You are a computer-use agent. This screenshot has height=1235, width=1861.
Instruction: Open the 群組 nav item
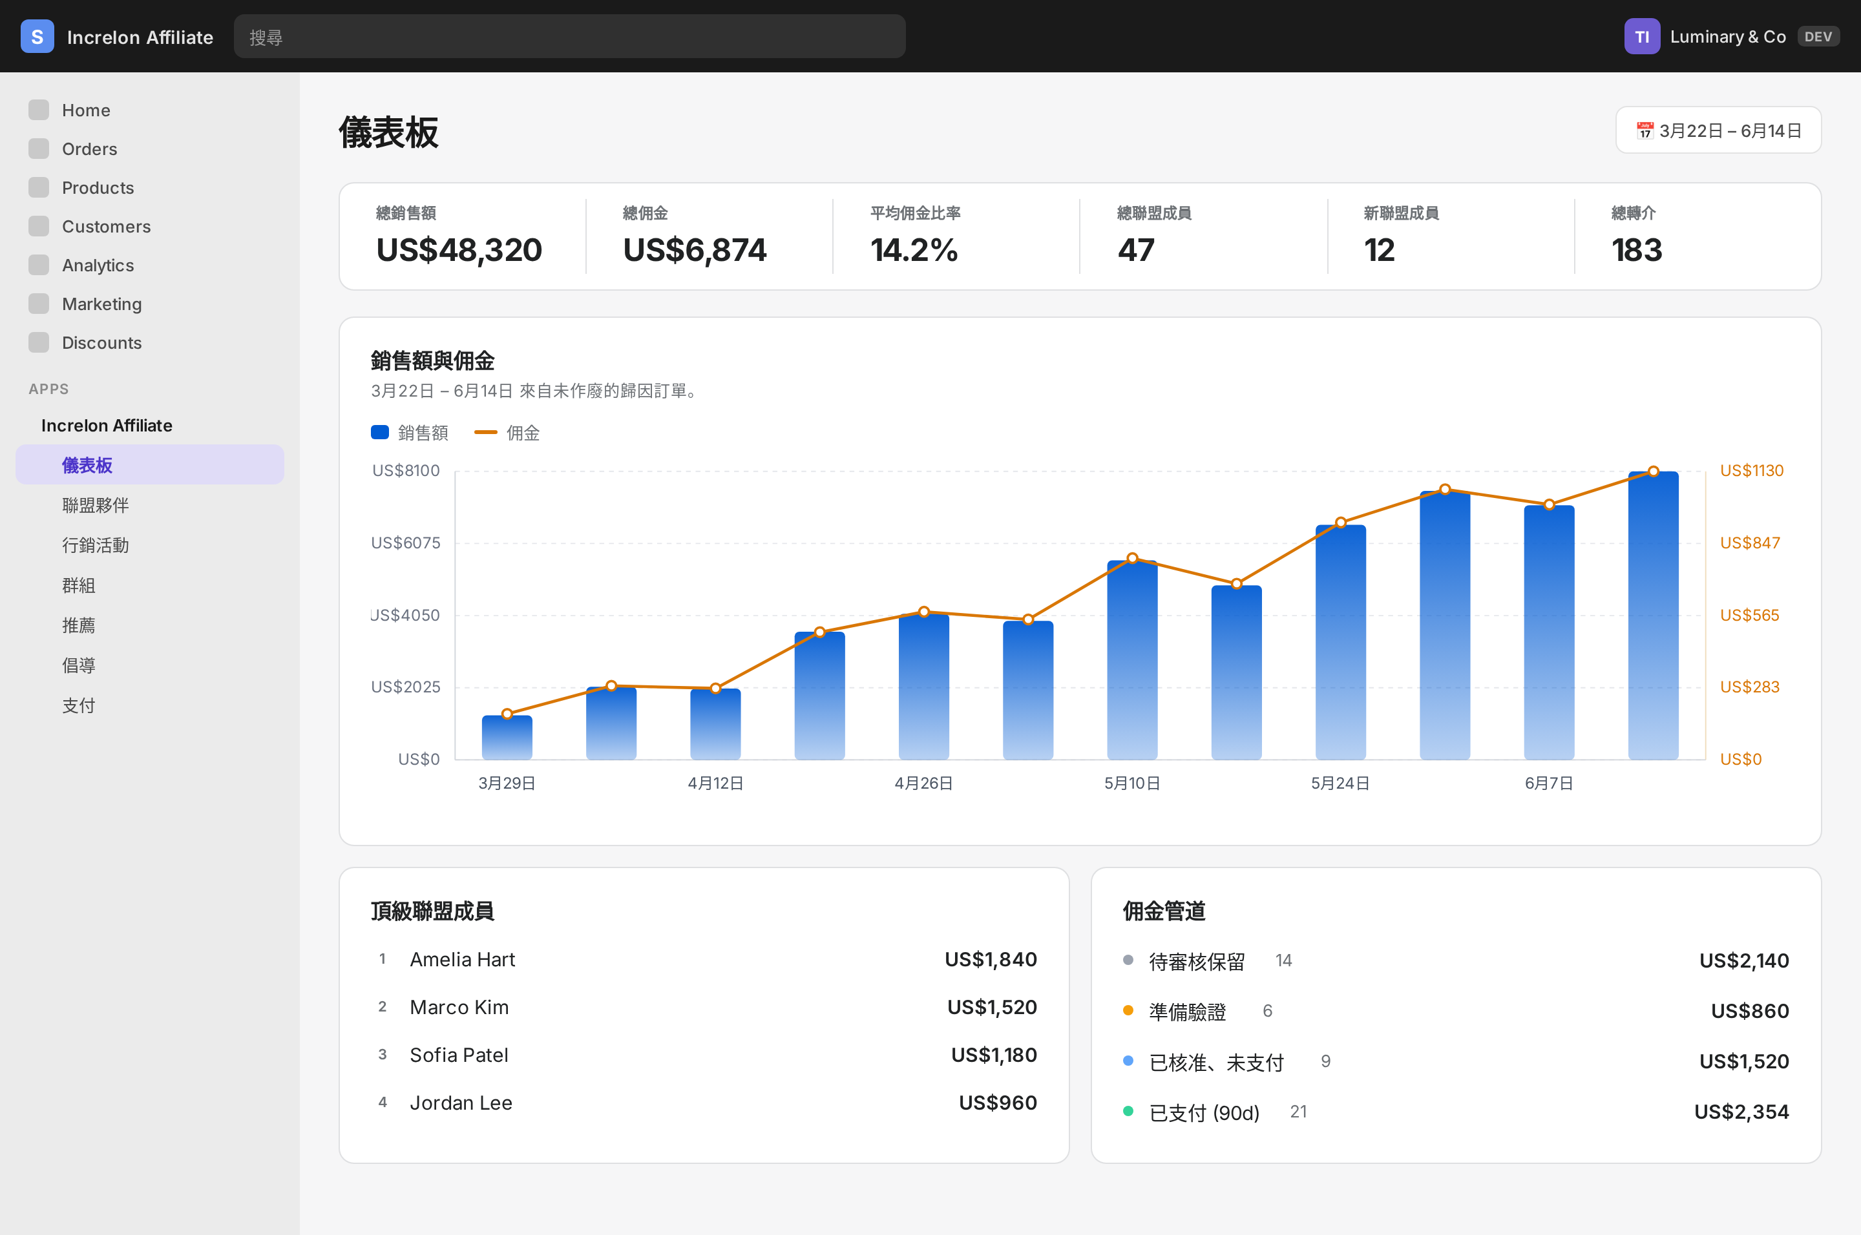(150, 585)
